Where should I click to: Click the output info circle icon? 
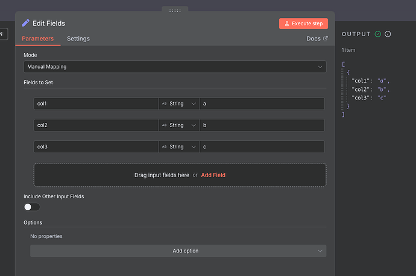tap(388, 34)
